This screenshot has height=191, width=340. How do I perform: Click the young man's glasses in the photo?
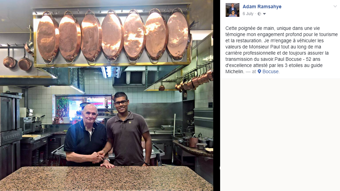coord(121,102)
